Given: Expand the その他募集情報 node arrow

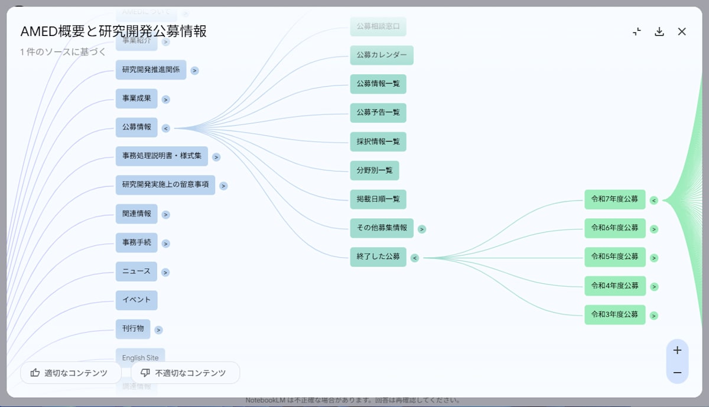Looking at the screenshot, I should click(422, 229).
